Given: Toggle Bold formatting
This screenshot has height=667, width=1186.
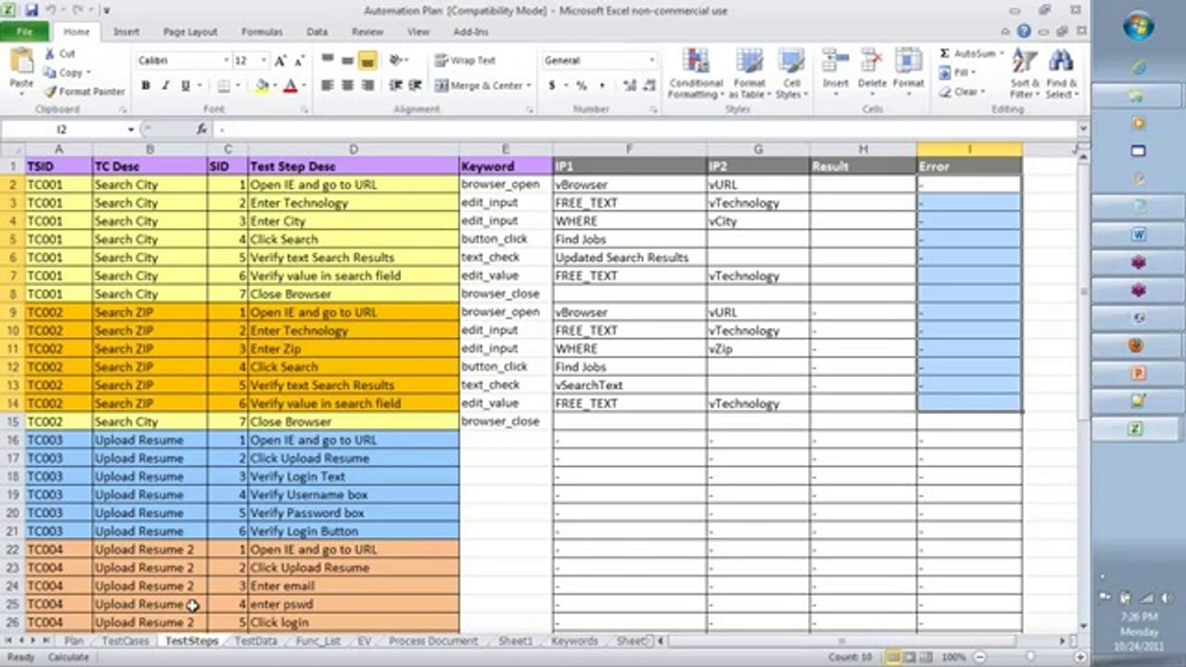Looking at the screenshot, I should point(145,85).
